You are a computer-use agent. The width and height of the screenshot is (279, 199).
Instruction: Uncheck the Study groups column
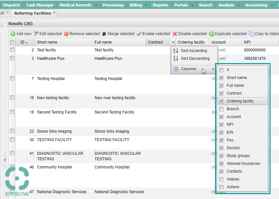(x=222, y=156)
